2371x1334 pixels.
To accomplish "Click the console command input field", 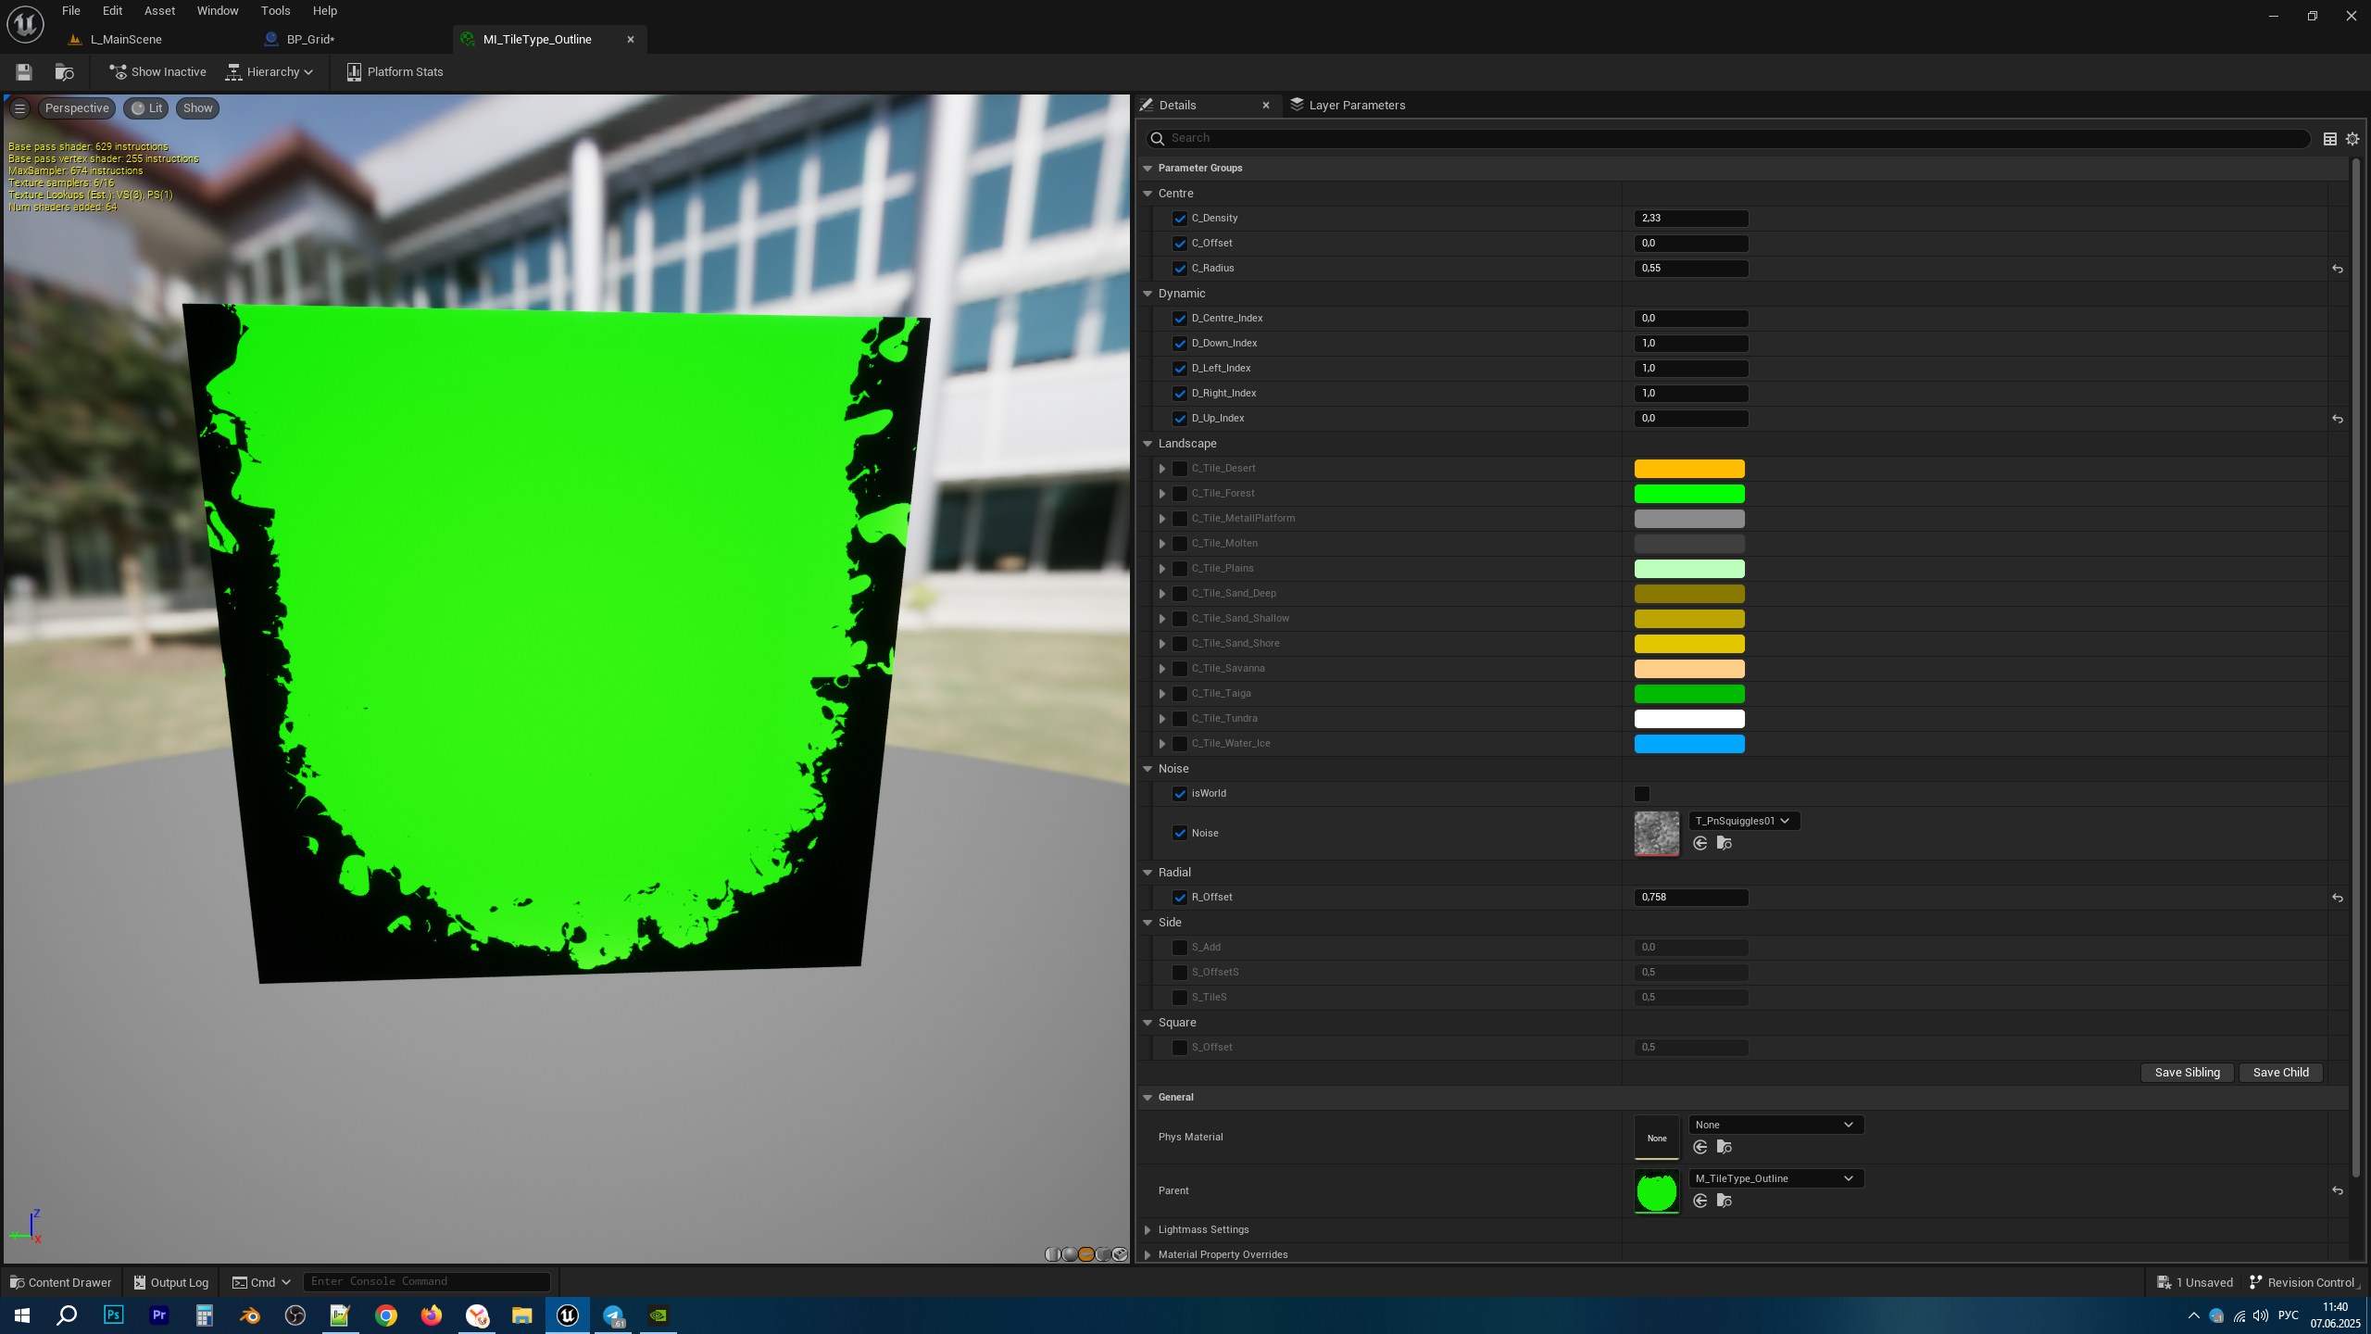I will (x=427, y=1282).
